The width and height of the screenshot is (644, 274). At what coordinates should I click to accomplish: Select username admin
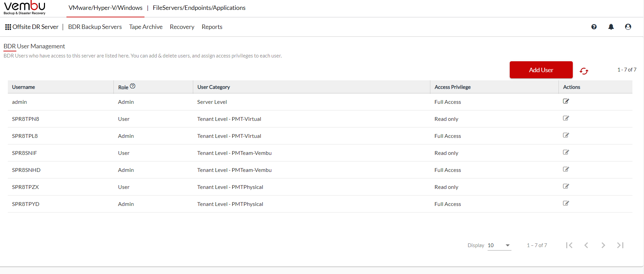coord(19,102)
